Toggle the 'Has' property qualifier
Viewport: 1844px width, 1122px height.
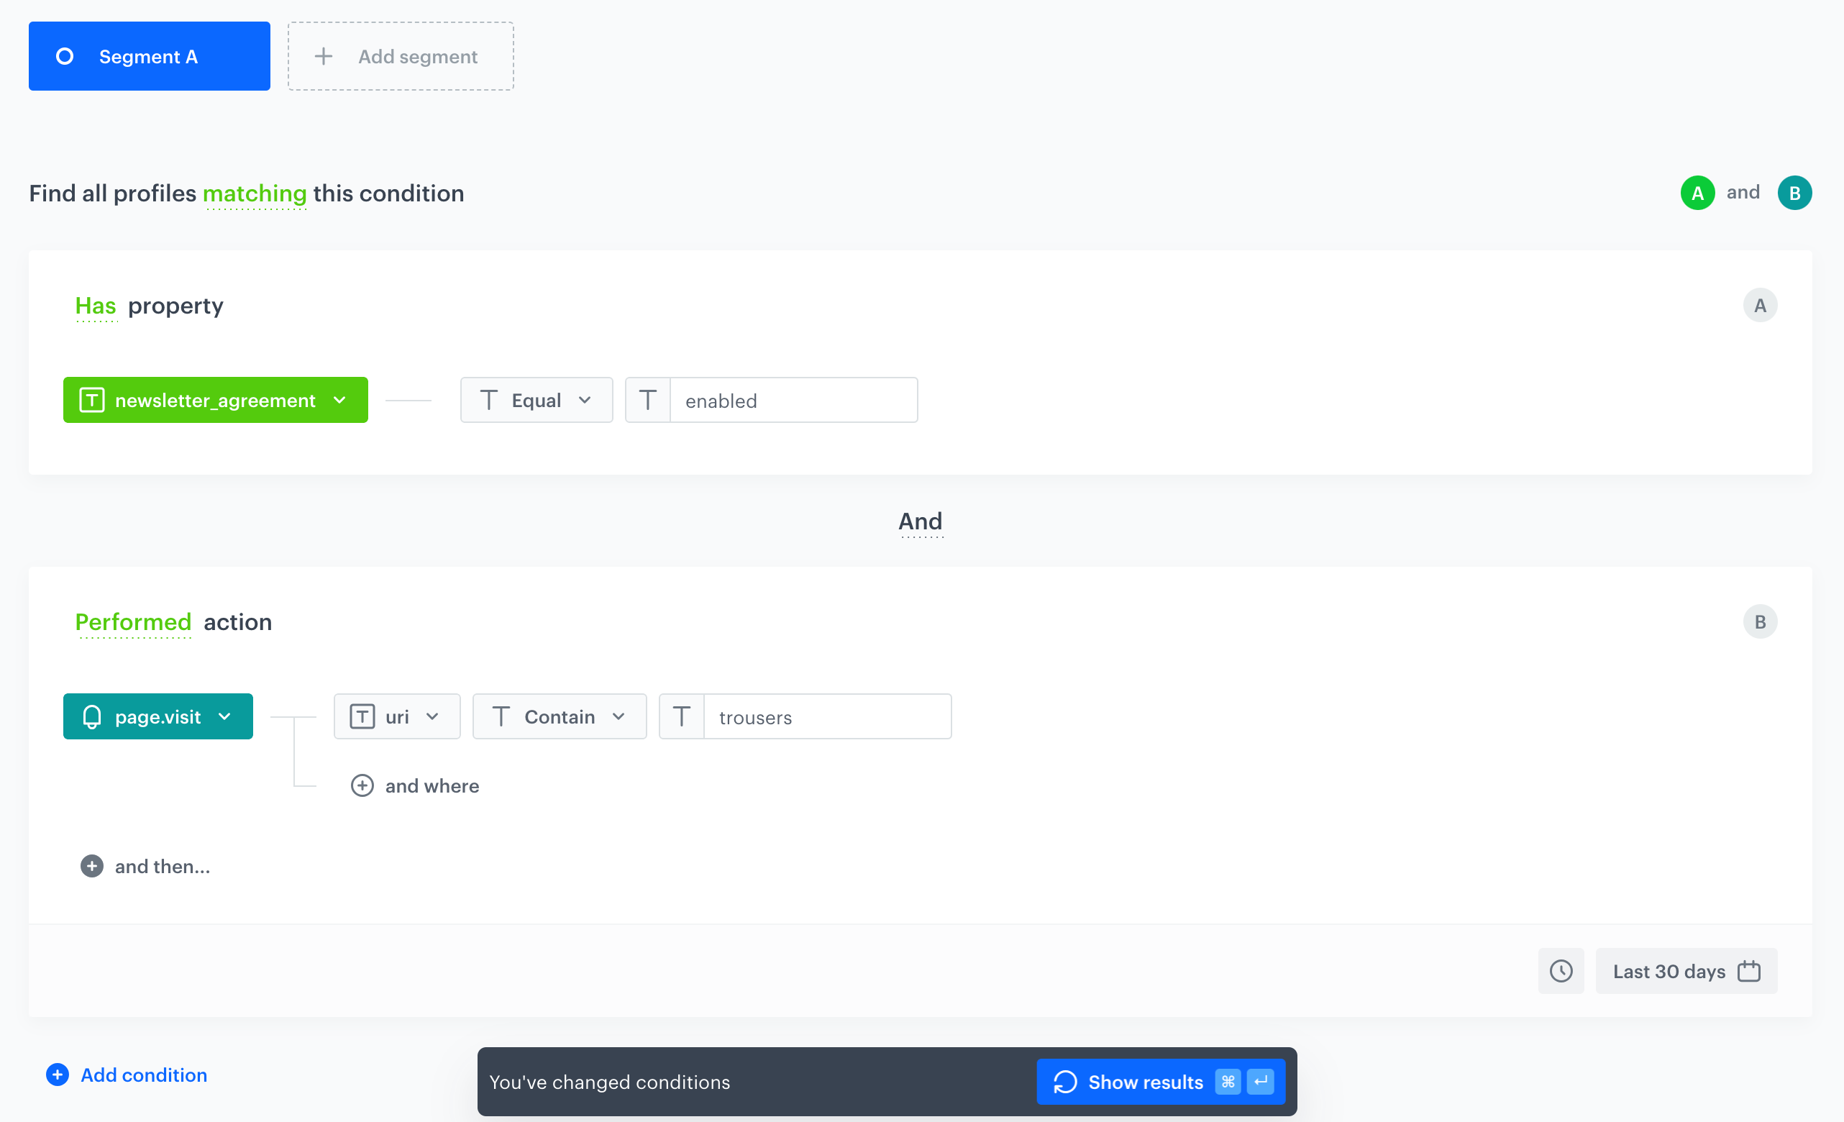(x=96, y=306)
